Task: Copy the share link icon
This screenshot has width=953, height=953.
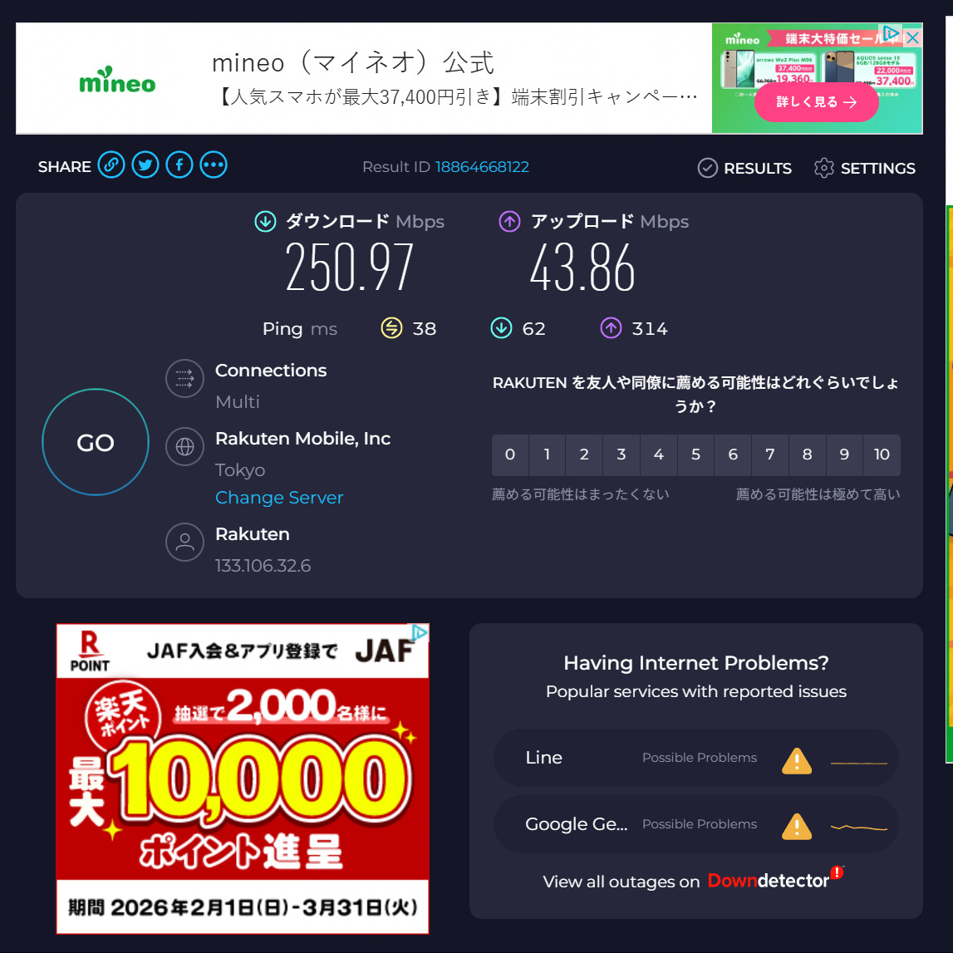Action: [x=111, y=165]
